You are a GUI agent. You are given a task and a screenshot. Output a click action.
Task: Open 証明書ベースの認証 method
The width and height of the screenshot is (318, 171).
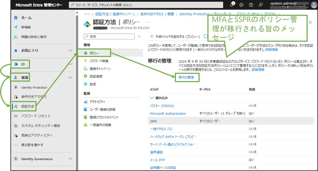pos(163,168)
